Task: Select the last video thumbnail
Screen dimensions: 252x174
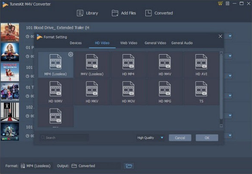Action: click(10, 132)
